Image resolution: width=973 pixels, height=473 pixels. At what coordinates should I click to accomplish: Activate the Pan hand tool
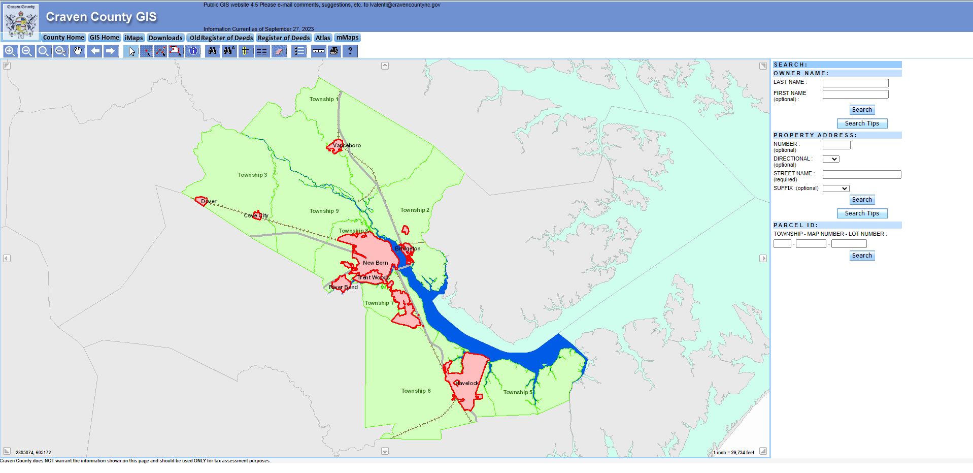click(x=77, y=51)
